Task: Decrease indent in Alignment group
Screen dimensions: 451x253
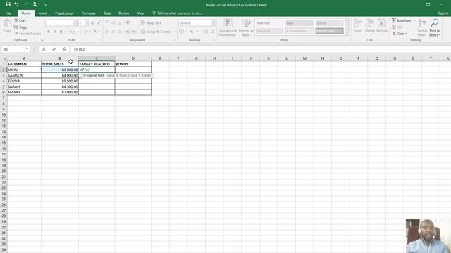Action: [x=128, y=31]
